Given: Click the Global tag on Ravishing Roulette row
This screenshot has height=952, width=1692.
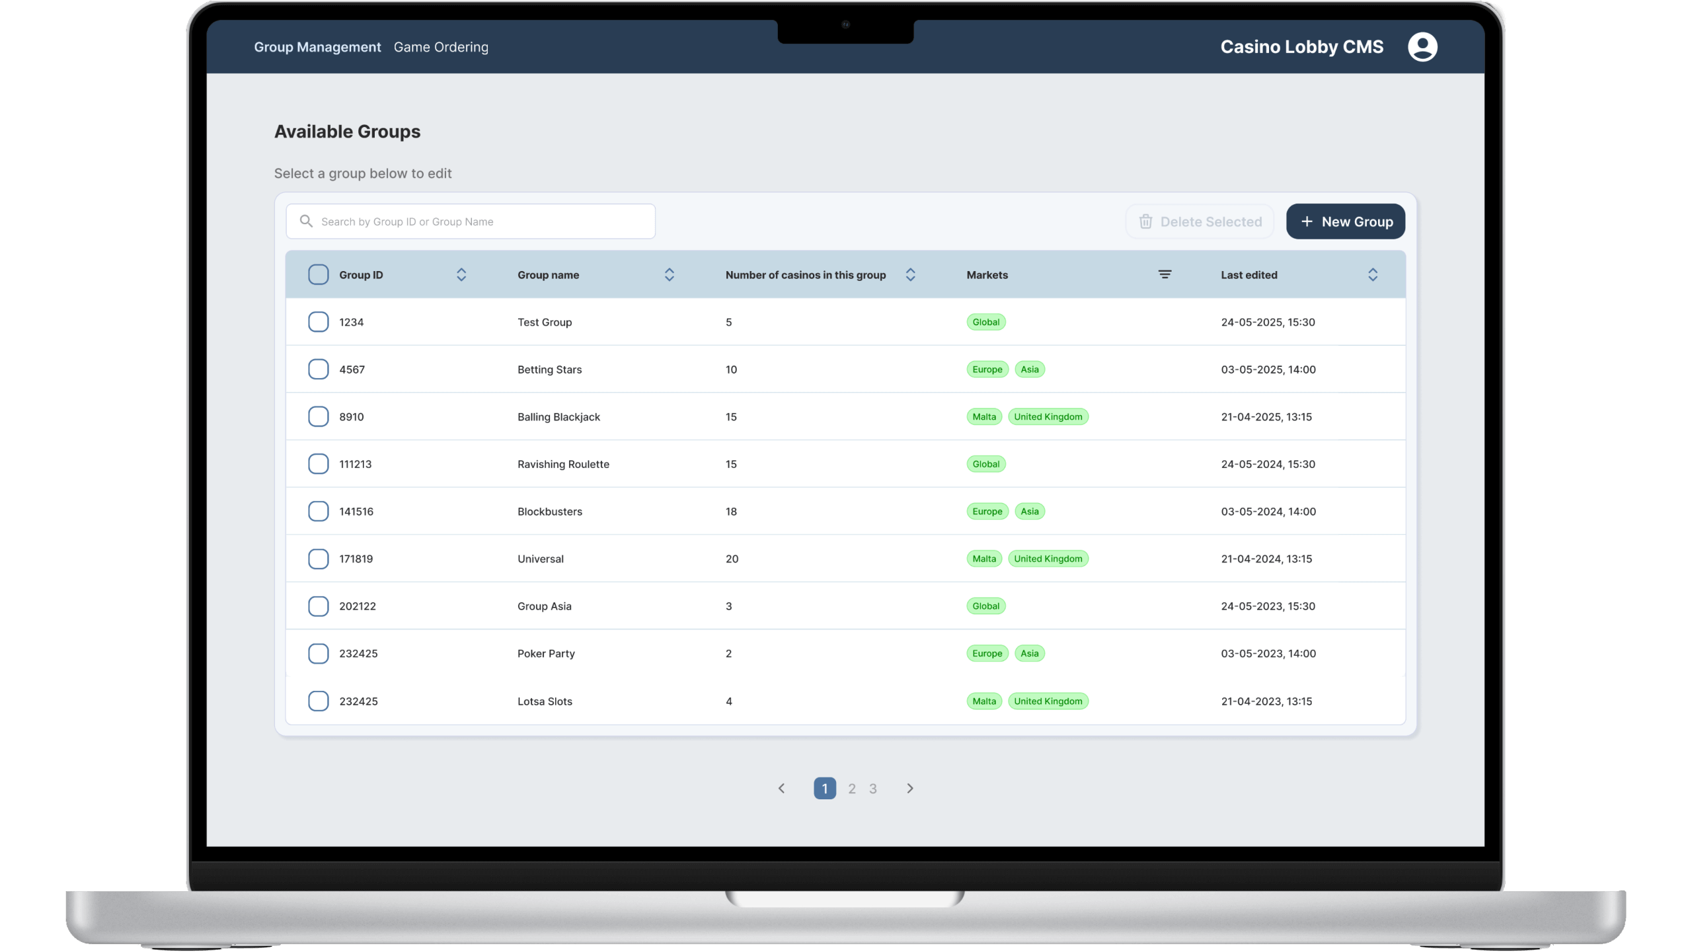Looking at the screenshot, I should tap(985, 463).
